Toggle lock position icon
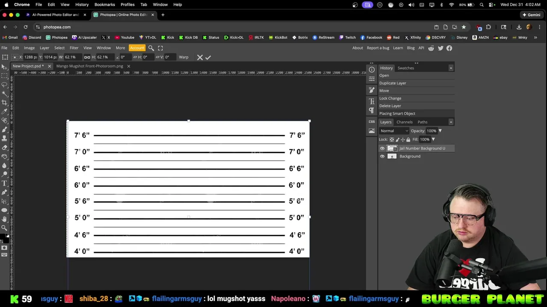The height and width of the screenshot is (307, 547). pyautogui.click(x=403, y=139)
